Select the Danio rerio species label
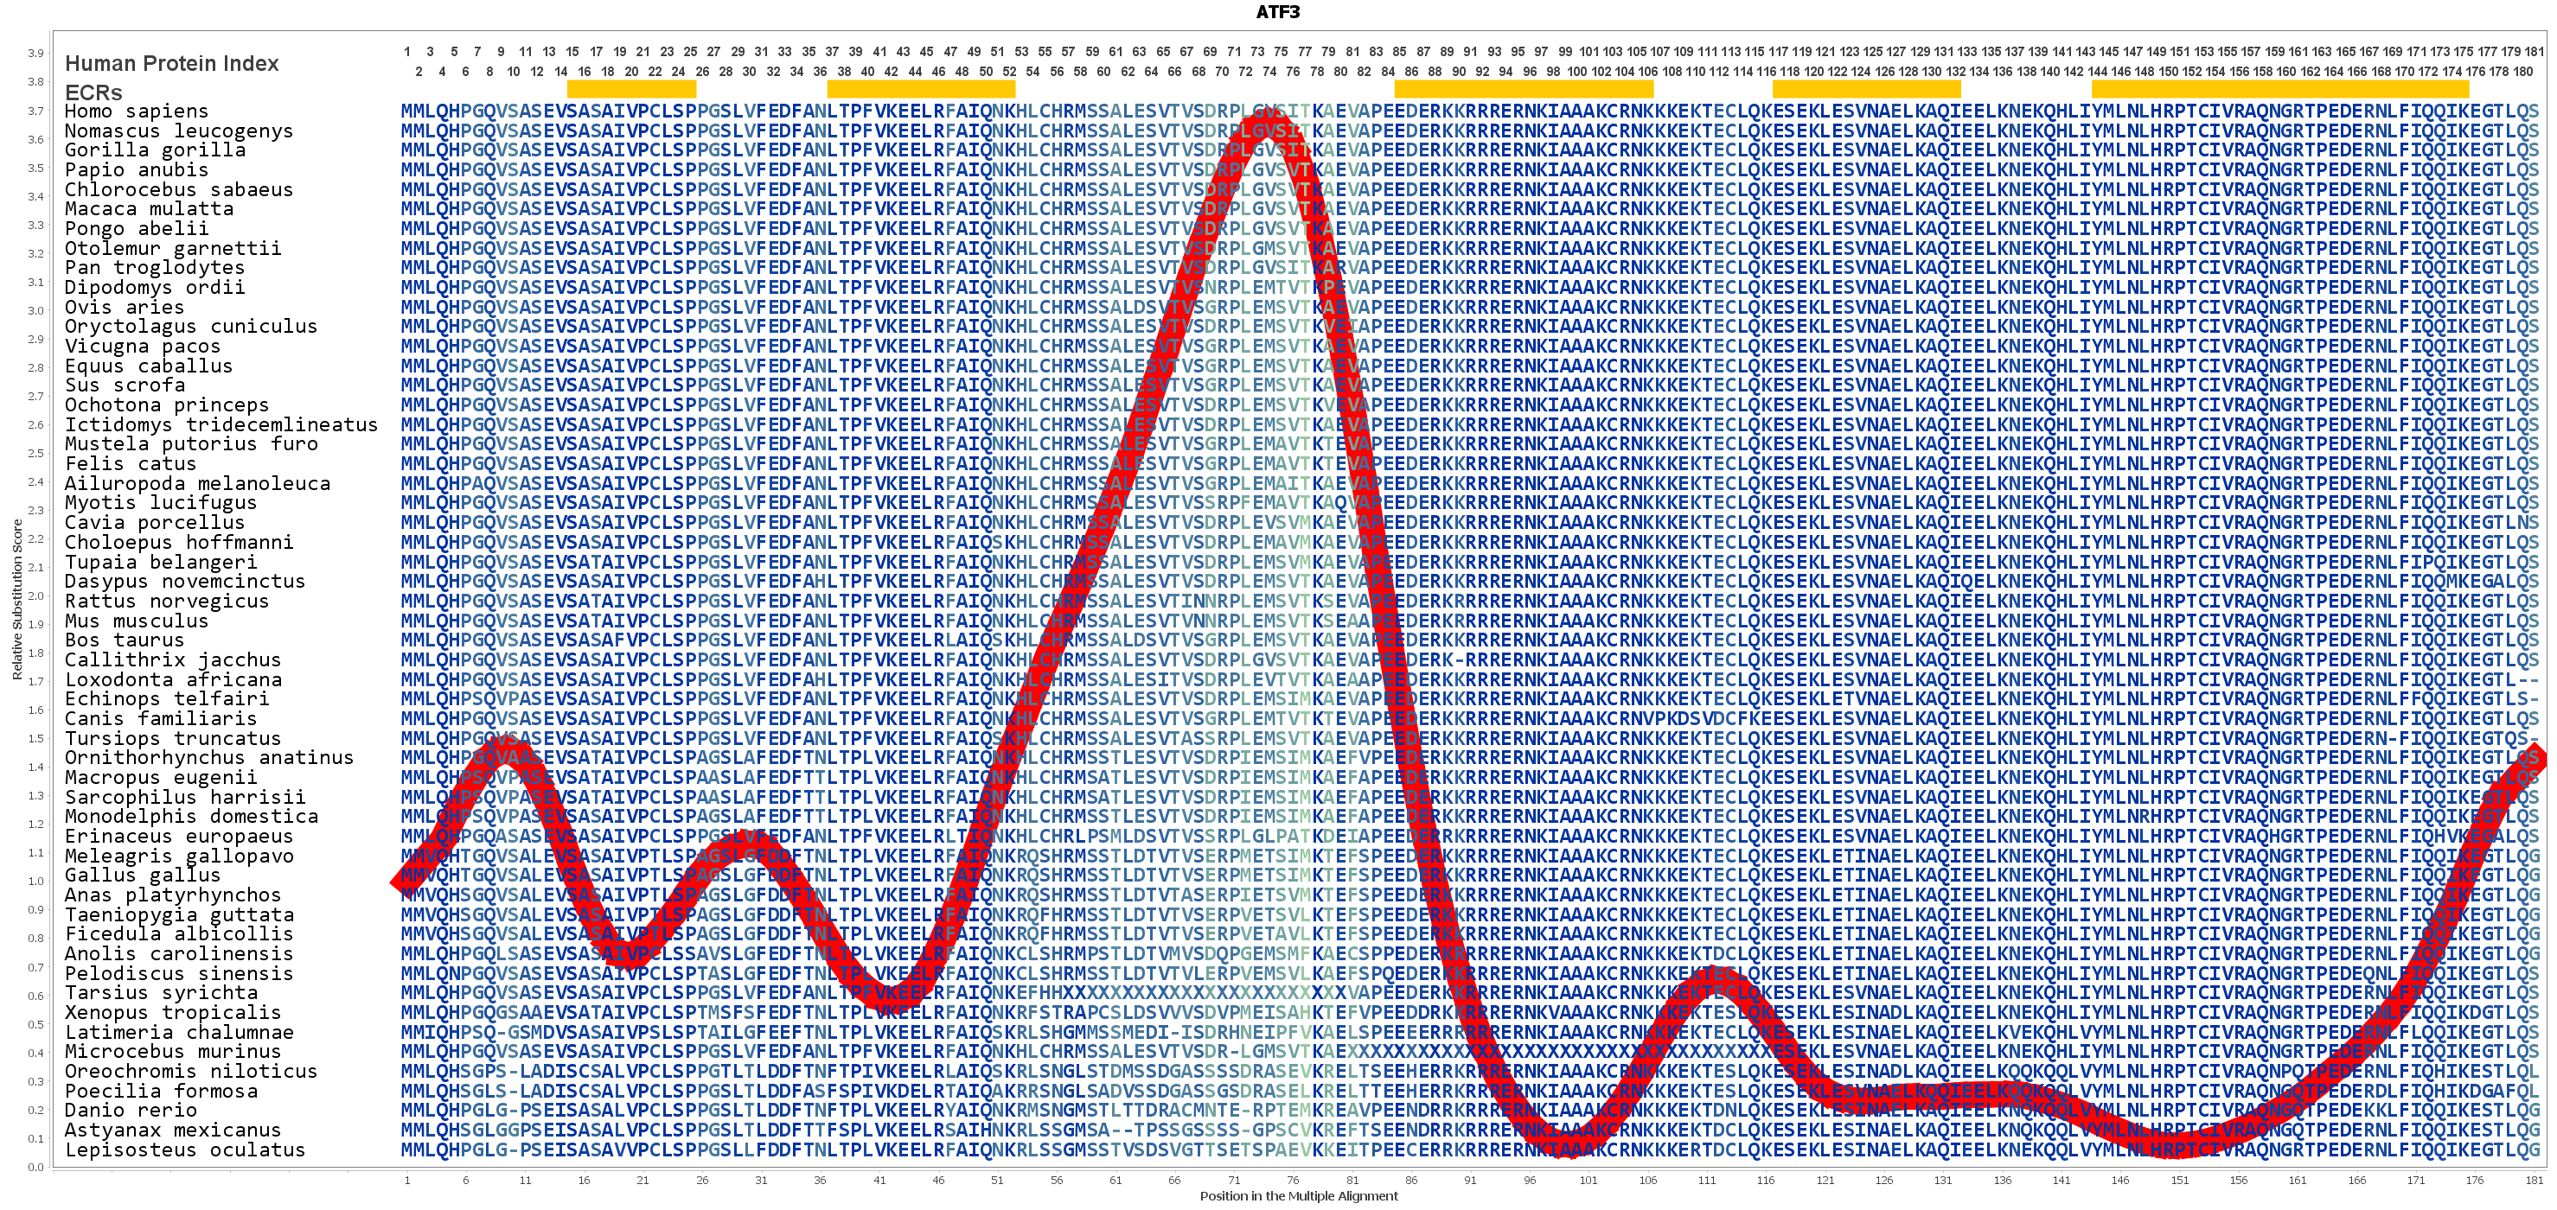The image size is (2557, 1210). tap(130, 1110)
